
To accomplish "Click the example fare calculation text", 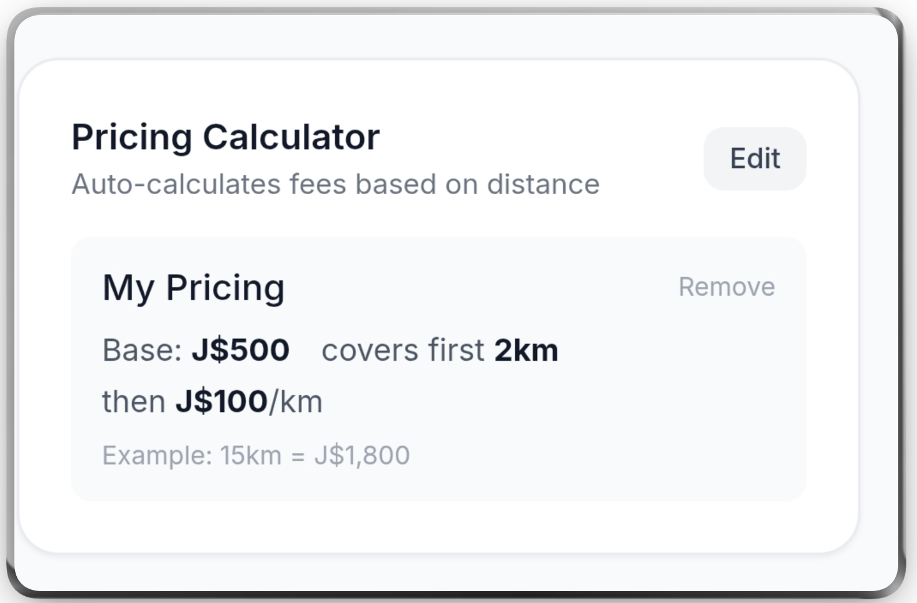I will 256,454.
